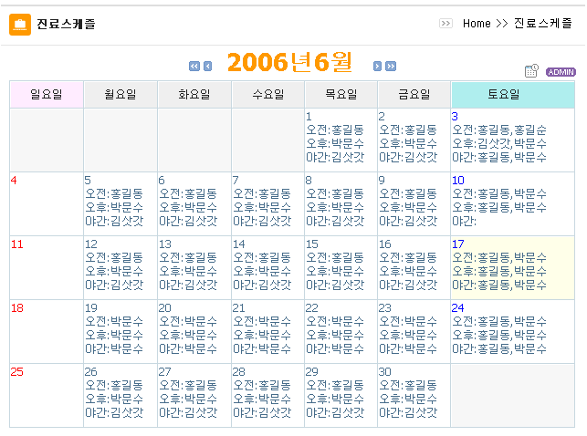Click 야간:김삿갓 on June 12

[x=114, y=285]
